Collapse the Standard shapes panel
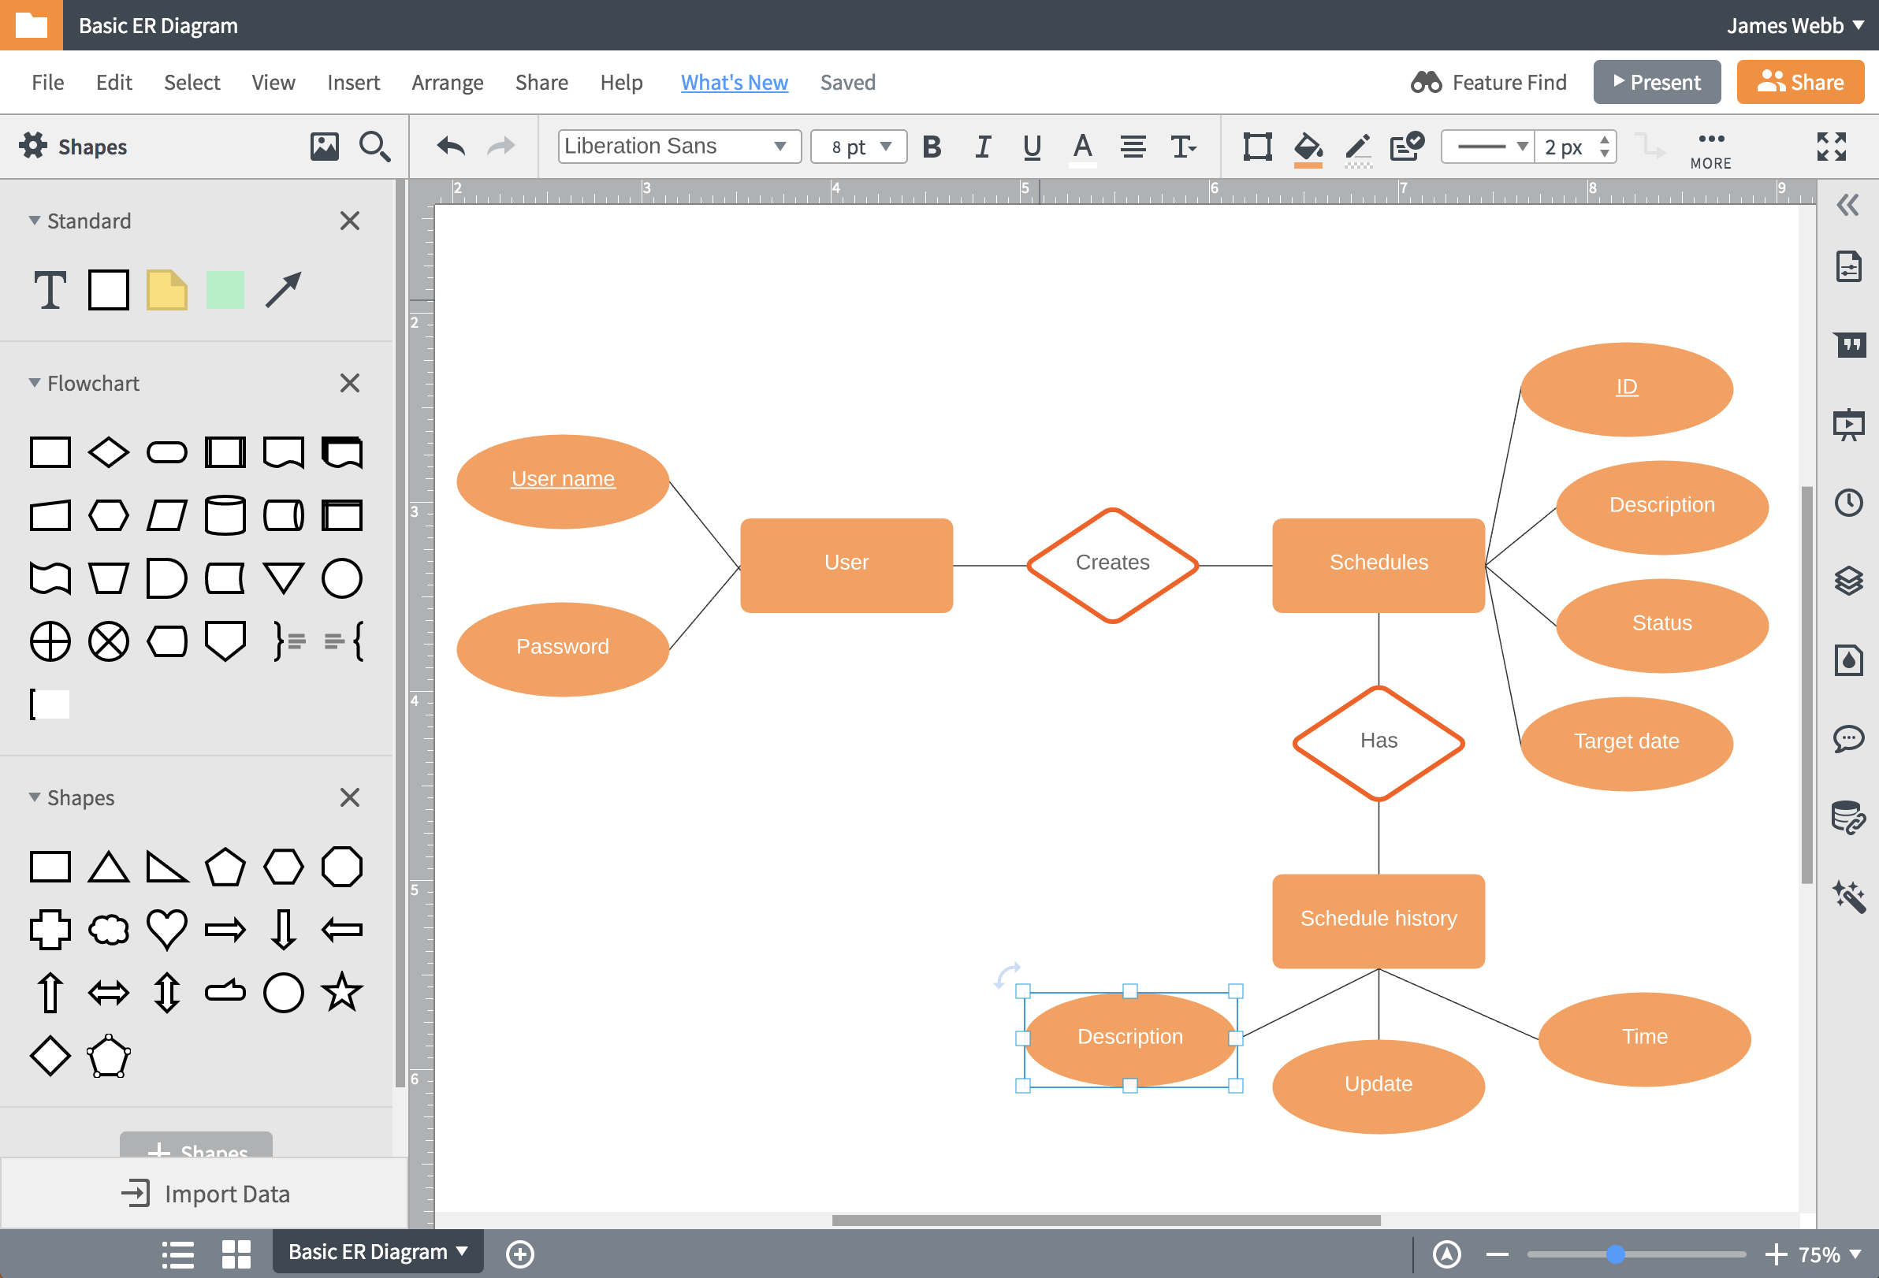The width and height of the screenshot is (1879, 1278). click(32, 220)
